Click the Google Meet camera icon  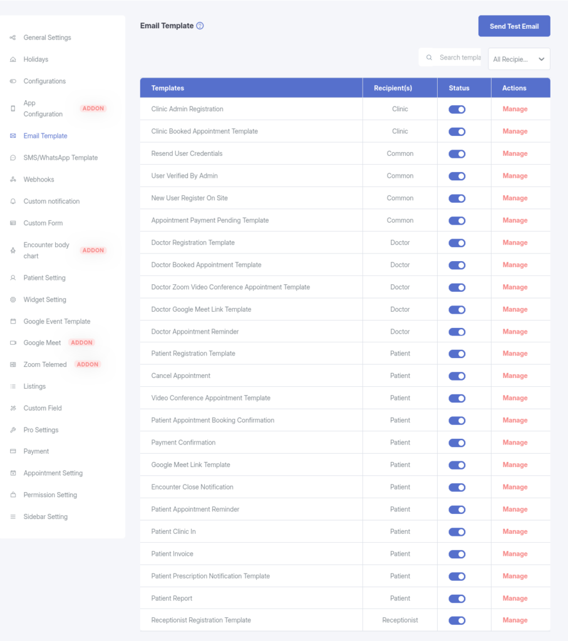[x=13, y=343]
